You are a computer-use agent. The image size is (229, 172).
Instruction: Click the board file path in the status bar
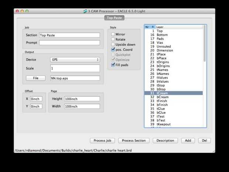[73, 151]
